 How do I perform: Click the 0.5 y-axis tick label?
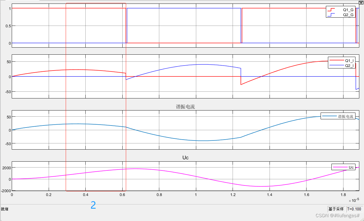[x=8, y=26]
